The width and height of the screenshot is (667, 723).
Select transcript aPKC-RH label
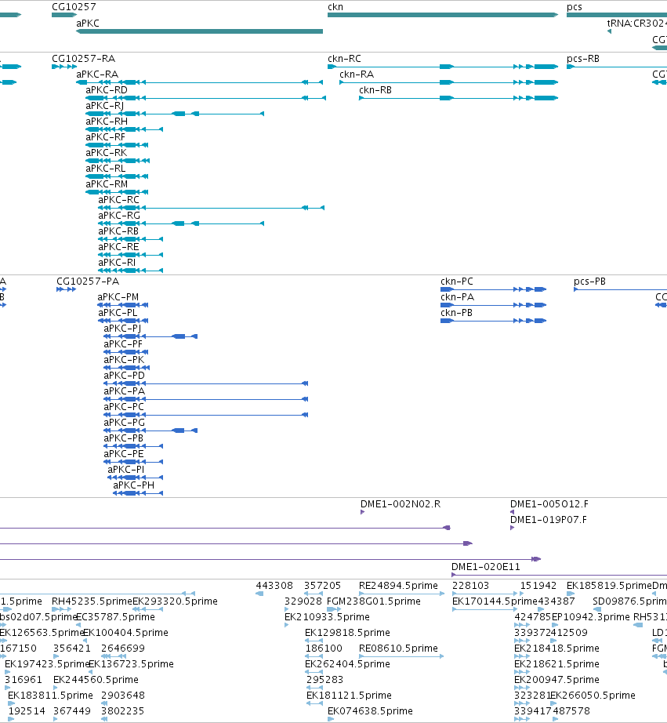[x=107, y=122]
